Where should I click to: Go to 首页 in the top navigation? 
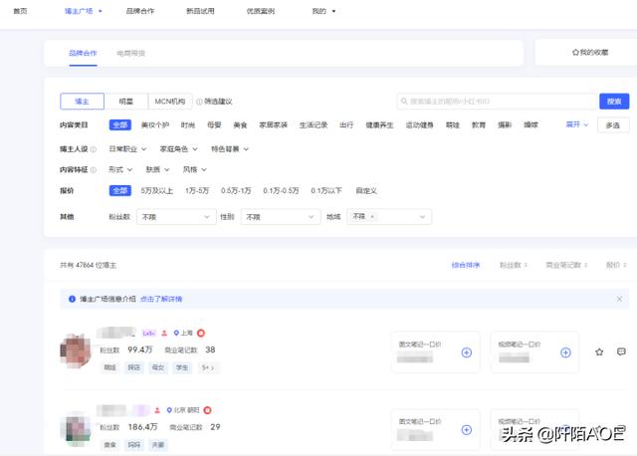(20, 11)
